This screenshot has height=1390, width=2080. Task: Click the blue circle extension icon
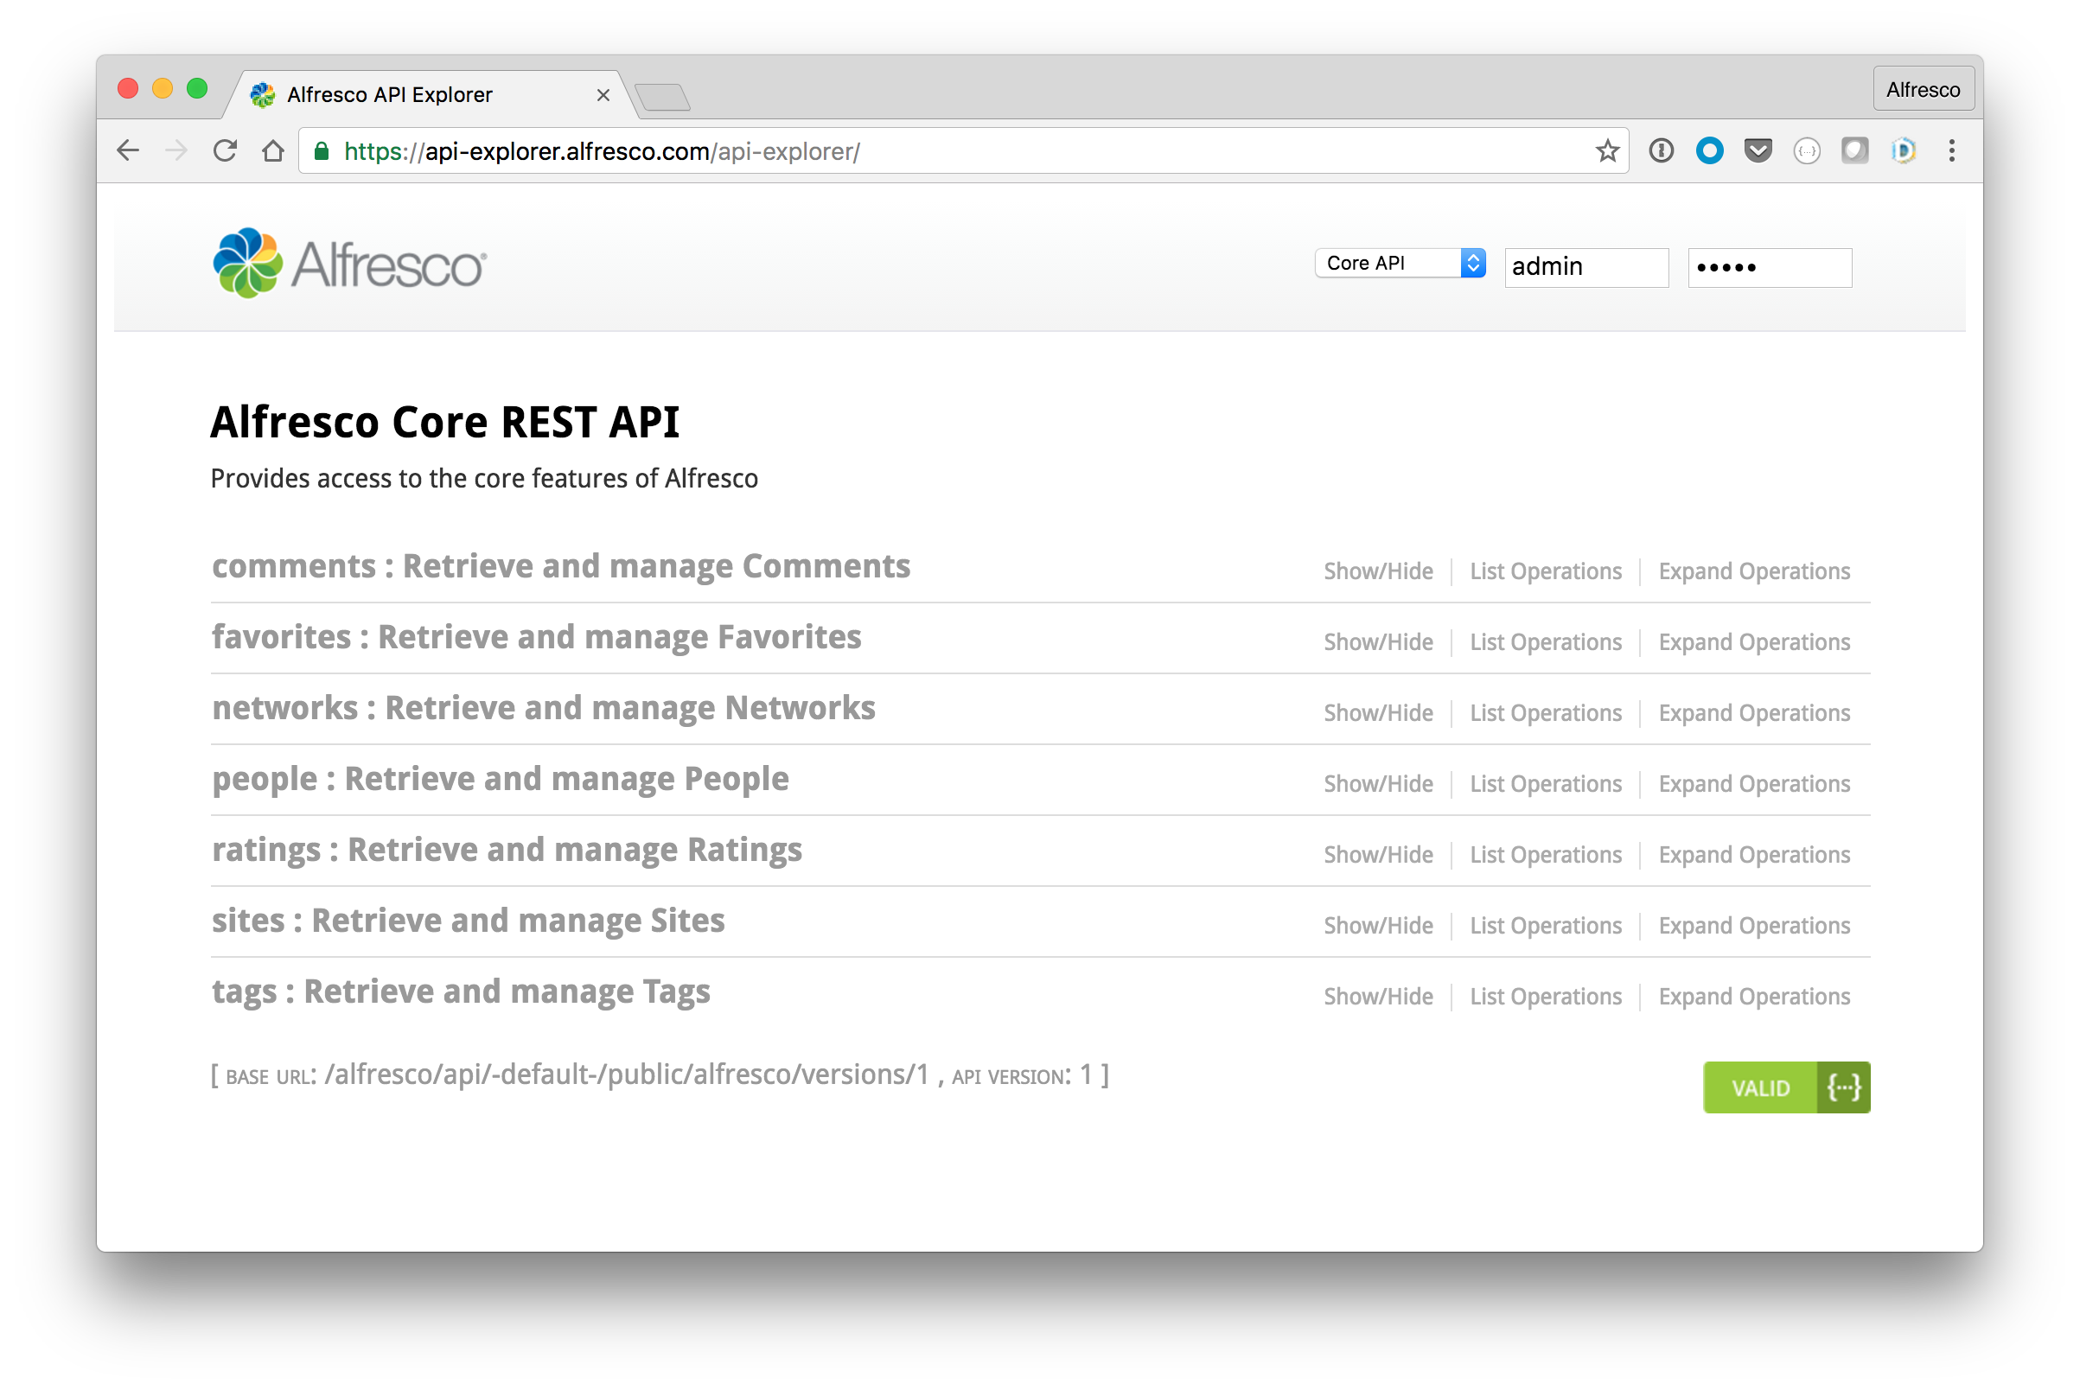(x=1709, y=150)
